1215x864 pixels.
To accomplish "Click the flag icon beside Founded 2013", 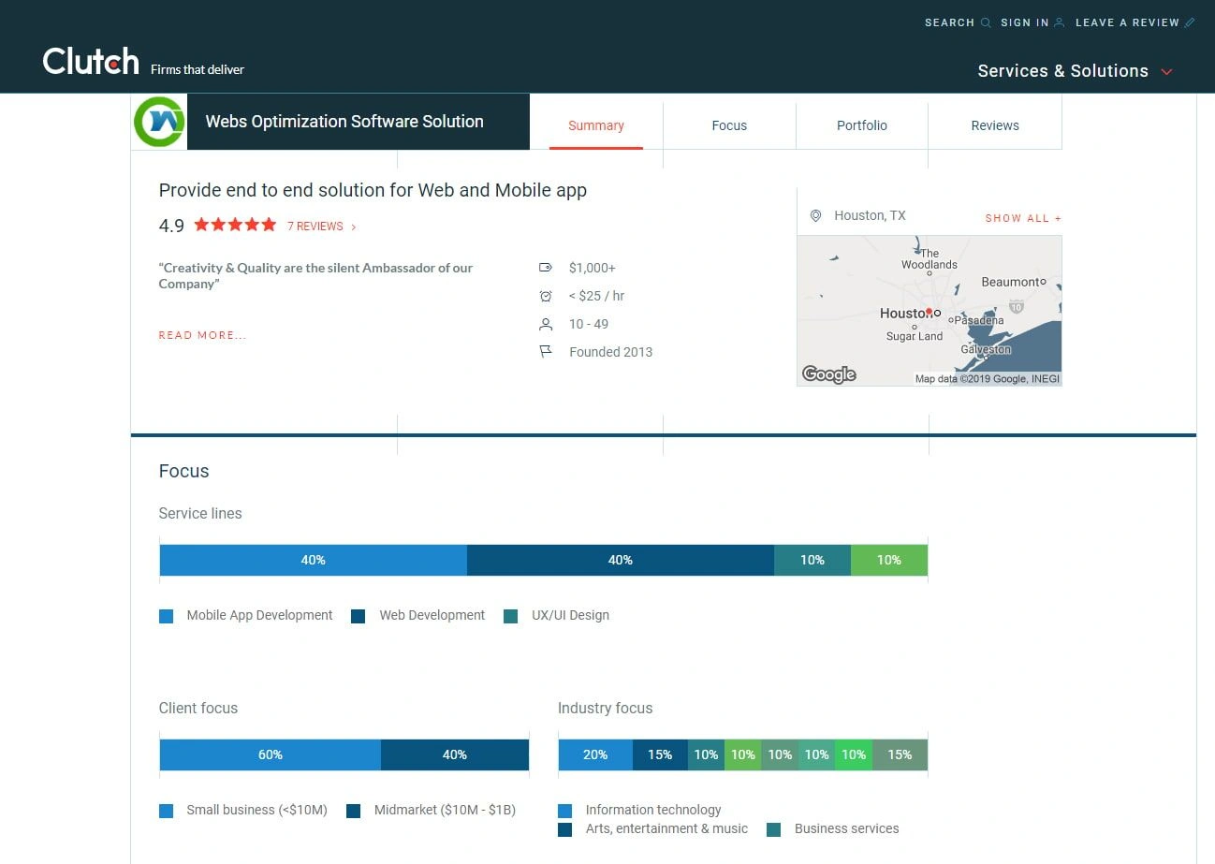I will tap(546, 352).
